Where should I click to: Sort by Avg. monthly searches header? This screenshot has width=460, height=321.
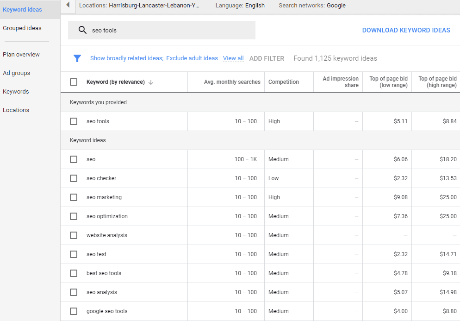tap(232, 82)
